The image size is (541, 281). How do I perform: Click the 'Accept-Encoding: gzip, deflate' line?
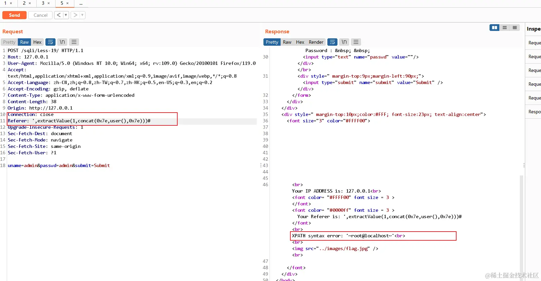pyautogui.click(x=48, y=89)
